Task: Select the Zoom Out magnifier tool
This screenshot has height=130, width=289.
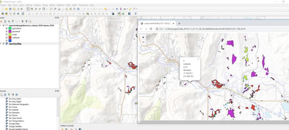Action: [x=39, y=9]
